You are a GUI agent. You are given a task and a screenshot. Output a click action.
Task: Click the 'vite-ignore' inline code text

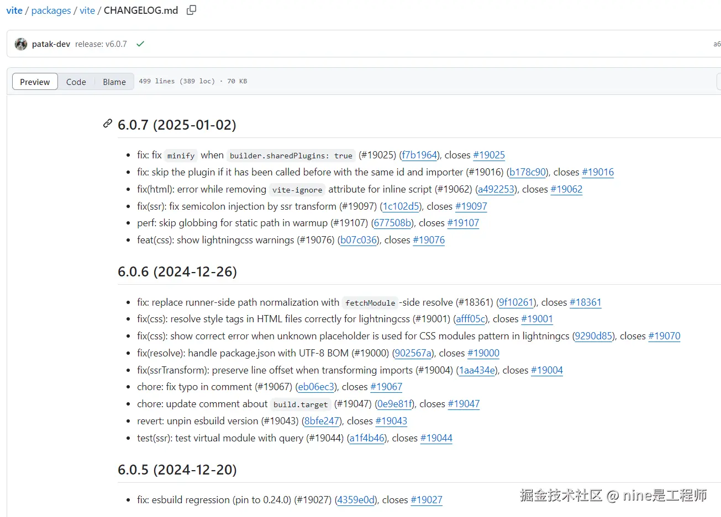coord(297,190)
